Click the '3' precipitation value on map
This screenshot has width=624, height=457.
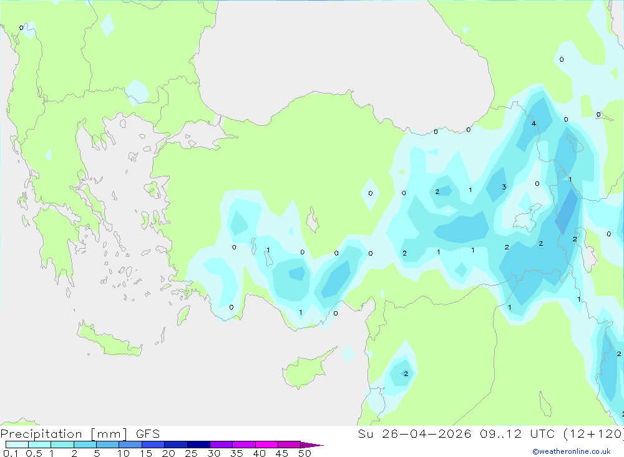[504, 187]
